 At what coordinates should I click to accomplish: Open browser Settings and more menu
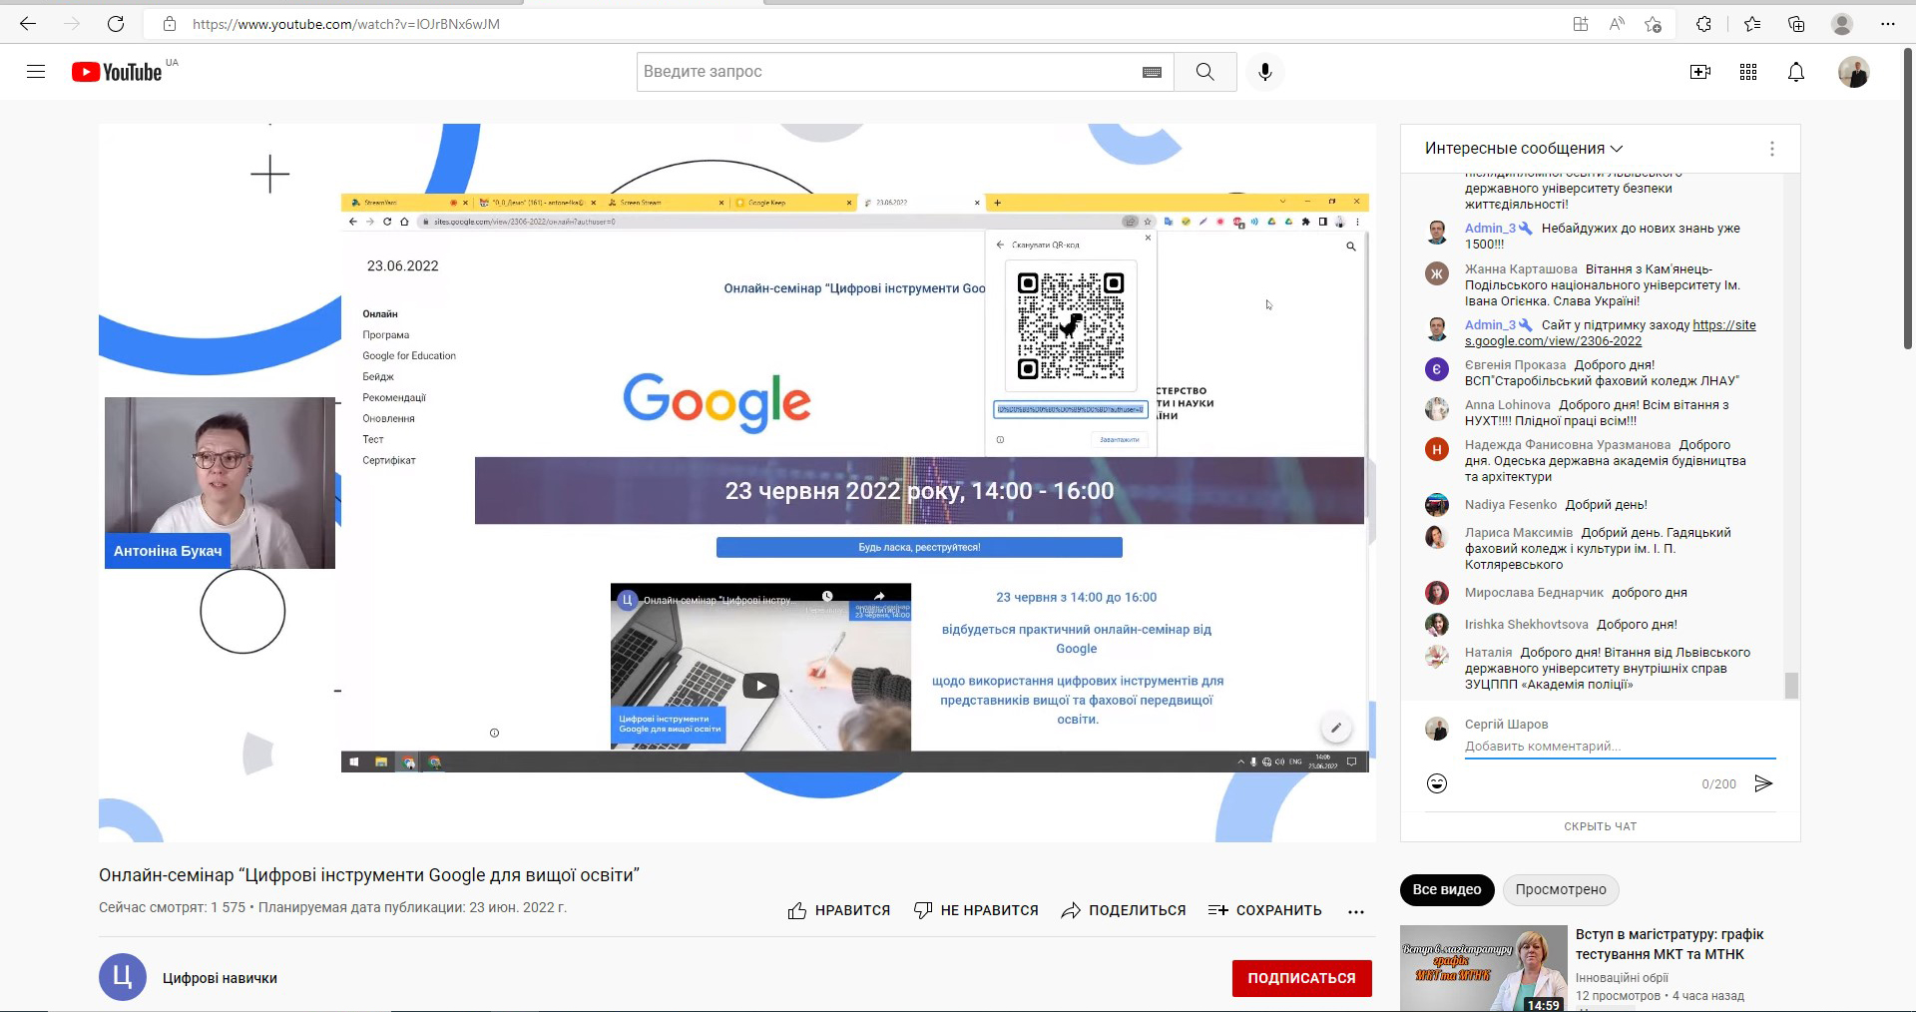[1888, 24]
